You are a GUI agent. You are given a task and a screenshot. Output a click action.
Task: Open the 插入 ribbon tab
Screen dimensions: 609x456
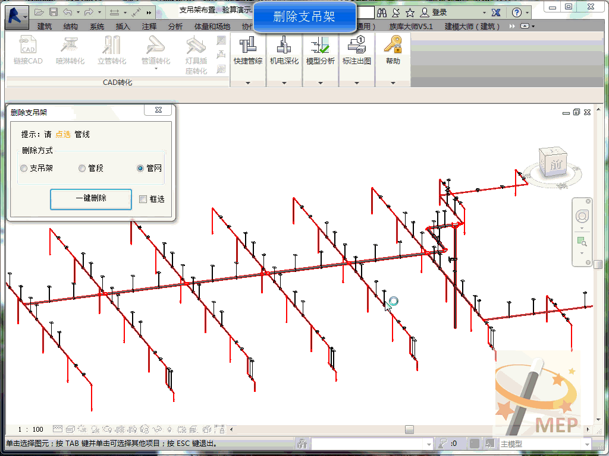pos(123,26)
